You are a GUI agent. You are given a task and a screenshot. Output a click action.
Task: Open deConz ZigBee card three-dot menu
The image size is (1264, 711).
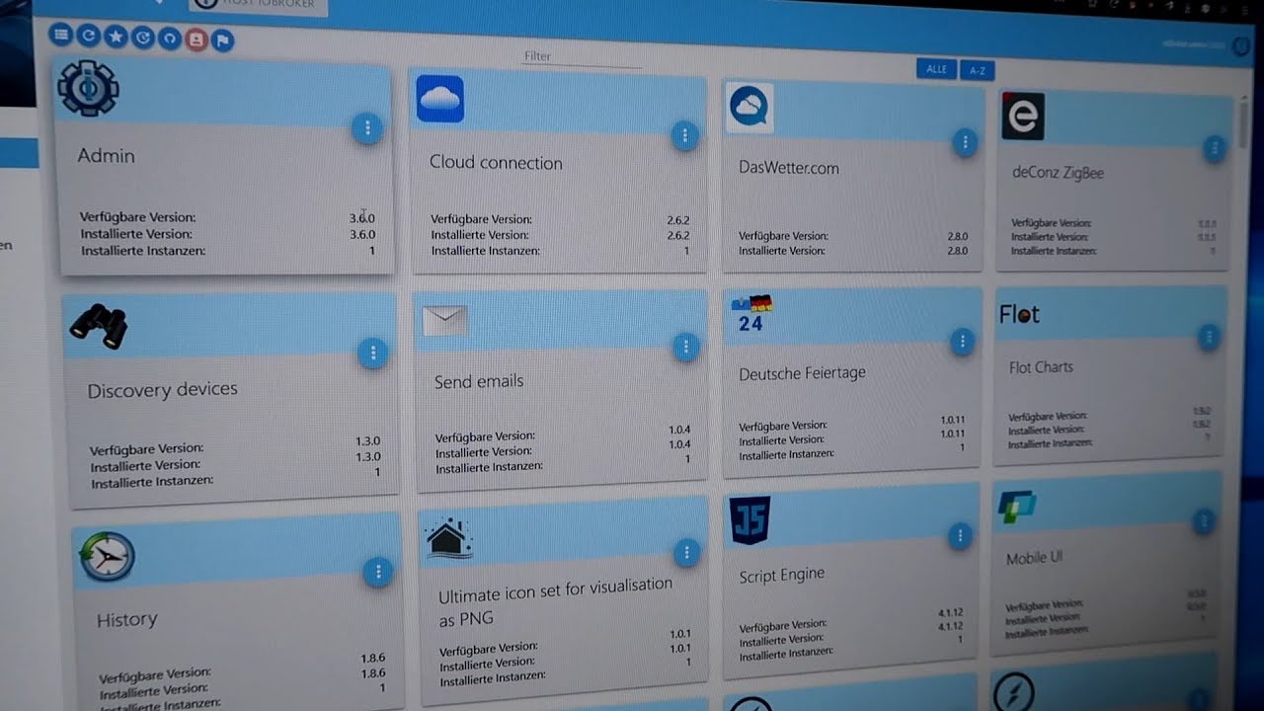coord(1215,149)
